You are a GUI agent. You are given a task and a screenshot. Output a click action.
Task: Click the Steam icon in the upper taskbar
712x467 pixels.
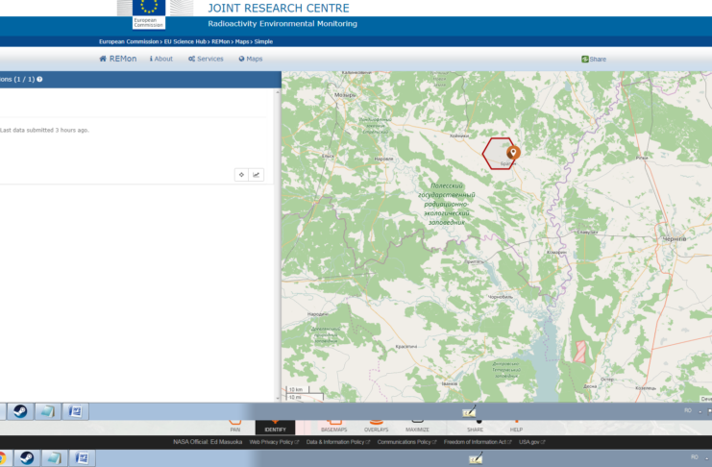(x=20, y=411)
